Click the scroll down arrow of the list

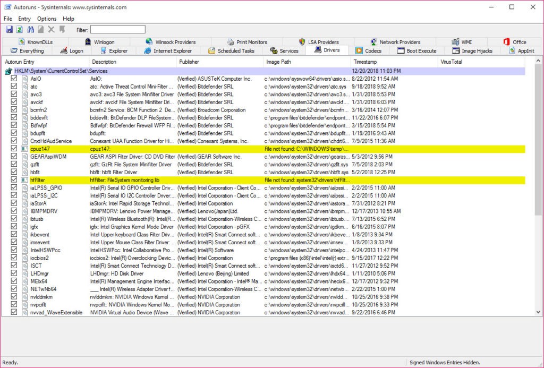point(538,312)
